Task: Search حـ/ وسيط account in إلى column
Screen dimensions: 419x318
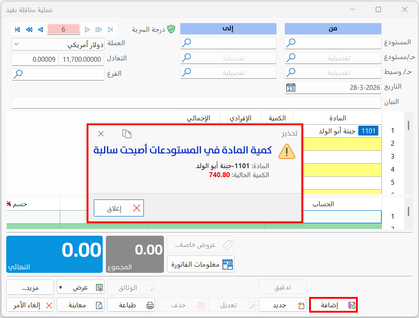Action: (186, 72)
